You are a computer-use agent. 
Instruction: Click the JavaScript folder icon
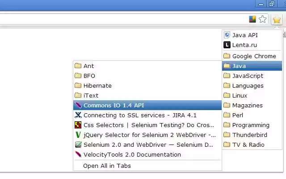(227, 76)
